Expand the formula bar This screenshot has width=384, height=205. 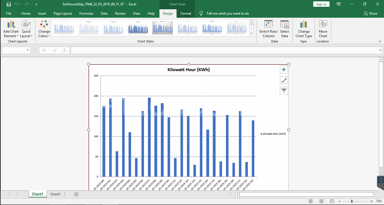tap(380, 50)
